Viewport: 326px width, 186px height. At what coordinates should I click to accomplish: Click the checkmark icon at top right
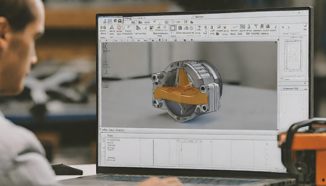[305, 26]
